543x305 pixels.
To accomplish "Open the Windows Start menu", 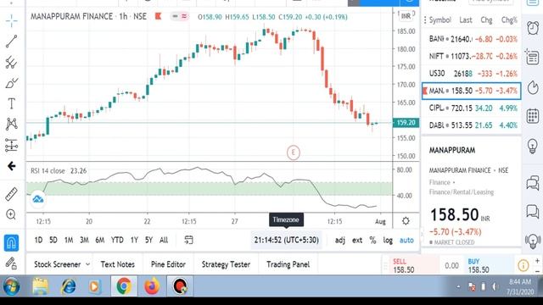I will (x=11, y=286).
